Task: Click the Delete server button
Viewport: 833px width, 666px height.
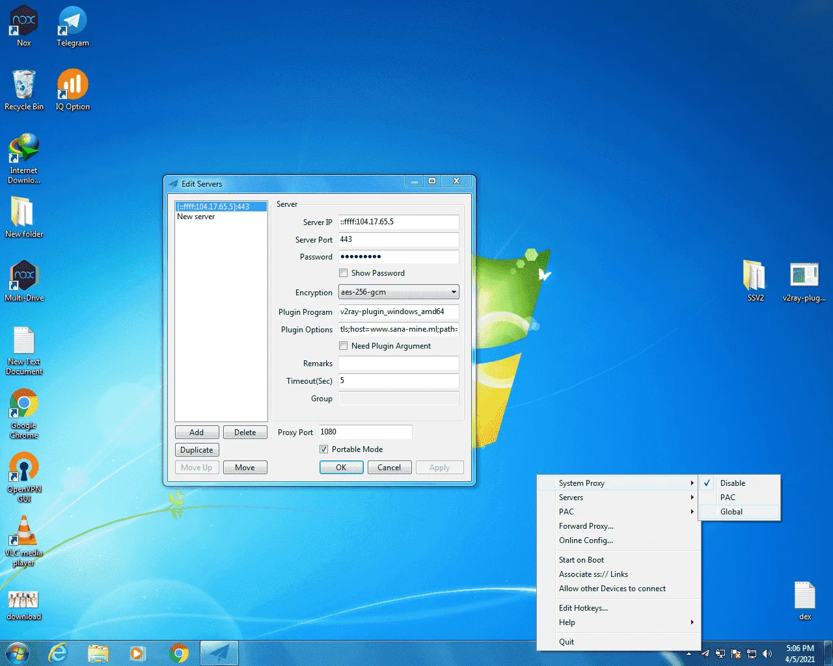Action: pyautogui.click(x=245, y=433)
